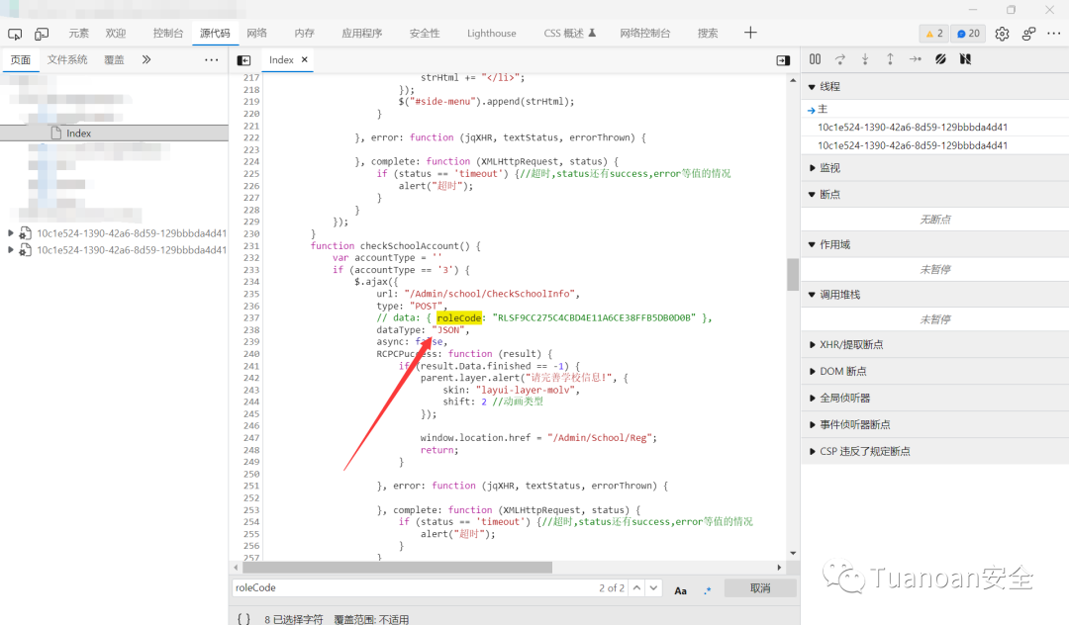Go to next search match

(x=653, y=587)
